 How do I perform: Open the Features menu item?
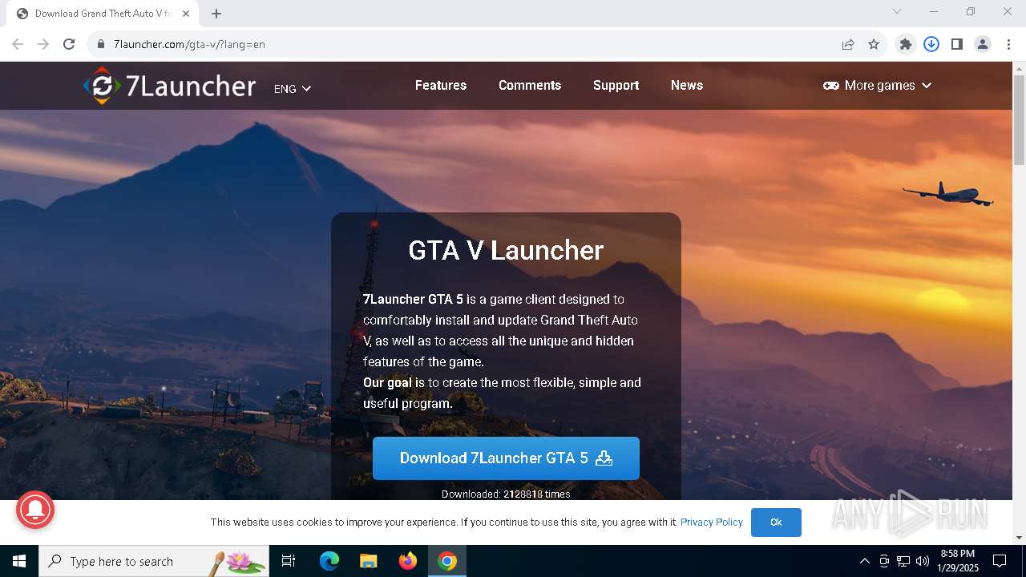pos(441,85)
